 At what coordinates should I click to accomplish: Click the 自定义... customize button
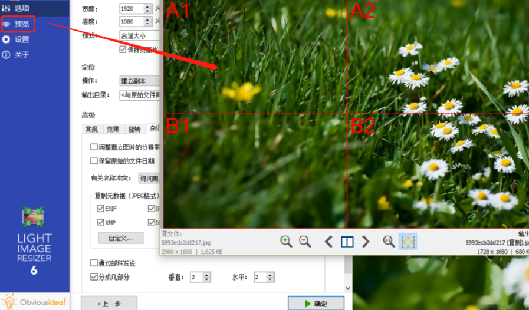(x=121, y=238)
